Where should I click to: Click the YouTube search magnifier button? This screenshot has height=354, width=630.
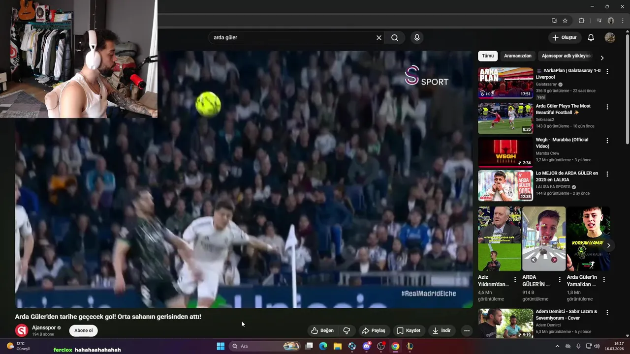pyautogui.click(x=395, y=37)
